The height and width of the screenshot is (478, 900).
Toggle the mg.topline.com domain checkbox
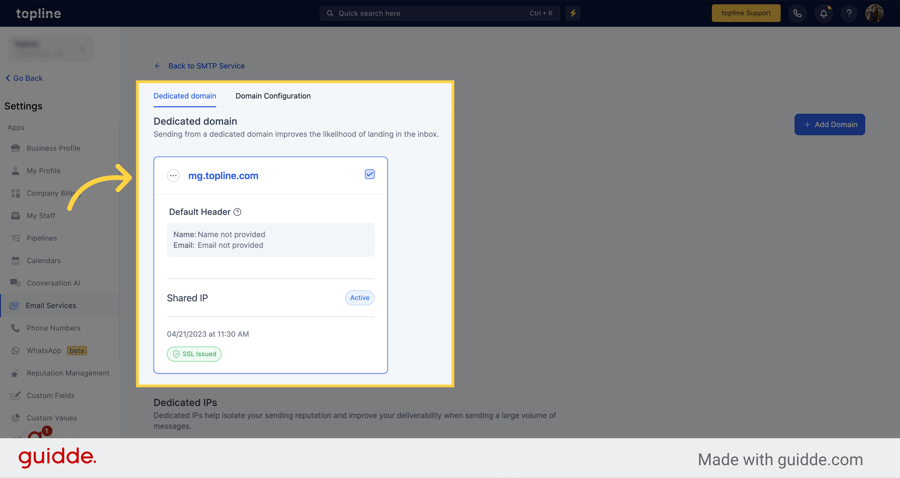click(x=369, y=174)
